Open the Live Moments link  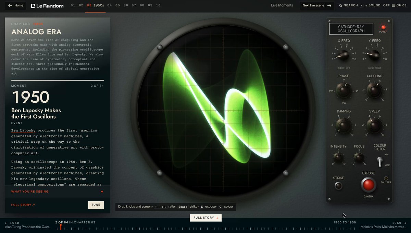pyautogui.click(x=282, y=5)
